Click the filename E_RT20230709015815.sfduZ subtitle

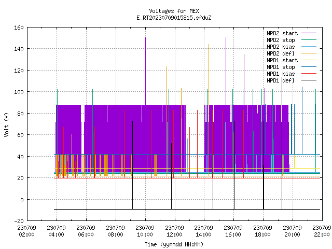click(174, 18)
